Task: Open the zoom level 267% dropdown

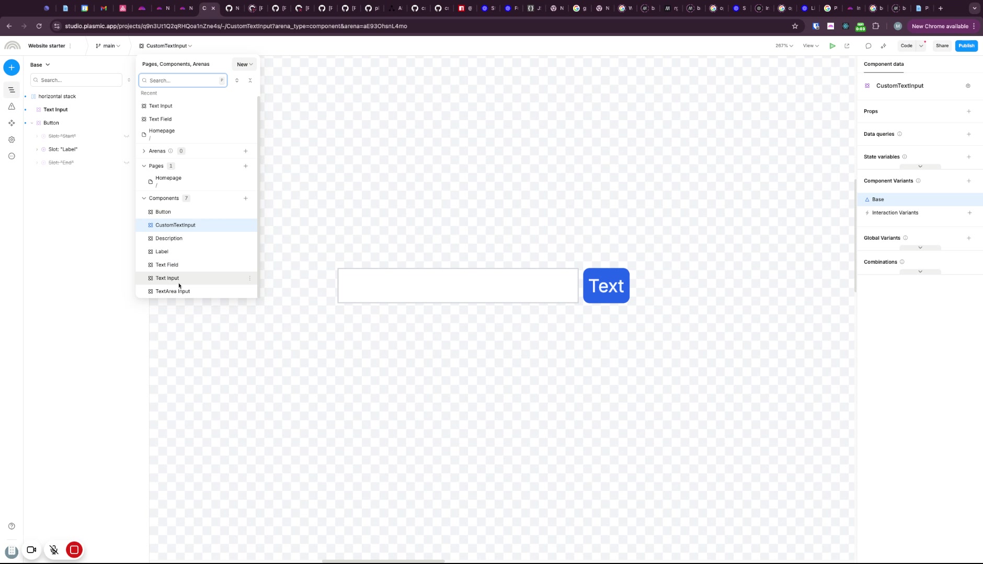Action: 784,46
